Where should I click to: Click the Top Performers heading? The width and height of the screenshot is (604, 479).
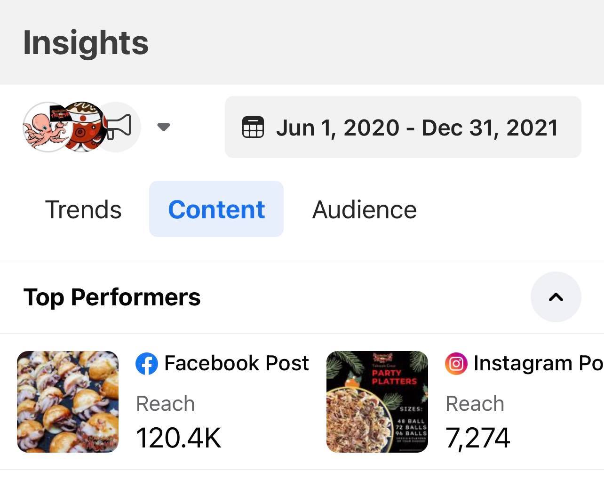click(112, 297)
